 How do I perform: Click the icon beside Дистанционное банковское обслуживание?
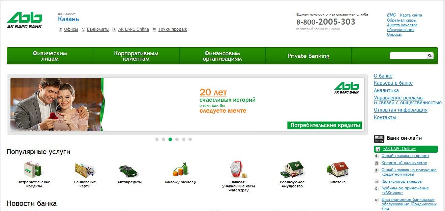(x=376, y=200)
